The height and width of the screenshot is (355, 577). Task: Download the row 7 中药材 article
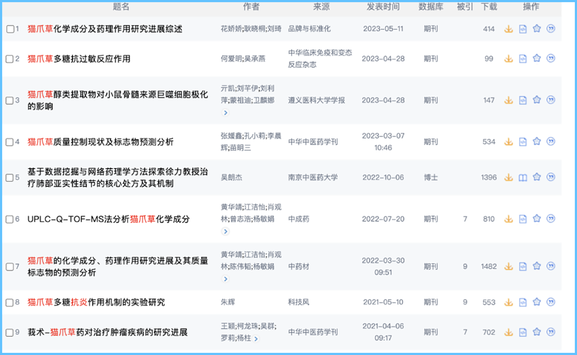tap(509, 266)
